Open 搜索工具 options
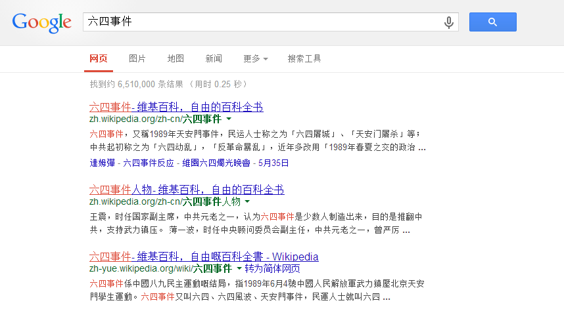 [304, 58]
